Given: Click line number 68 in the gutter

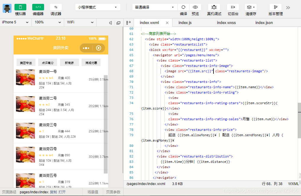Looking at the screenshot, I should (131, 71).
